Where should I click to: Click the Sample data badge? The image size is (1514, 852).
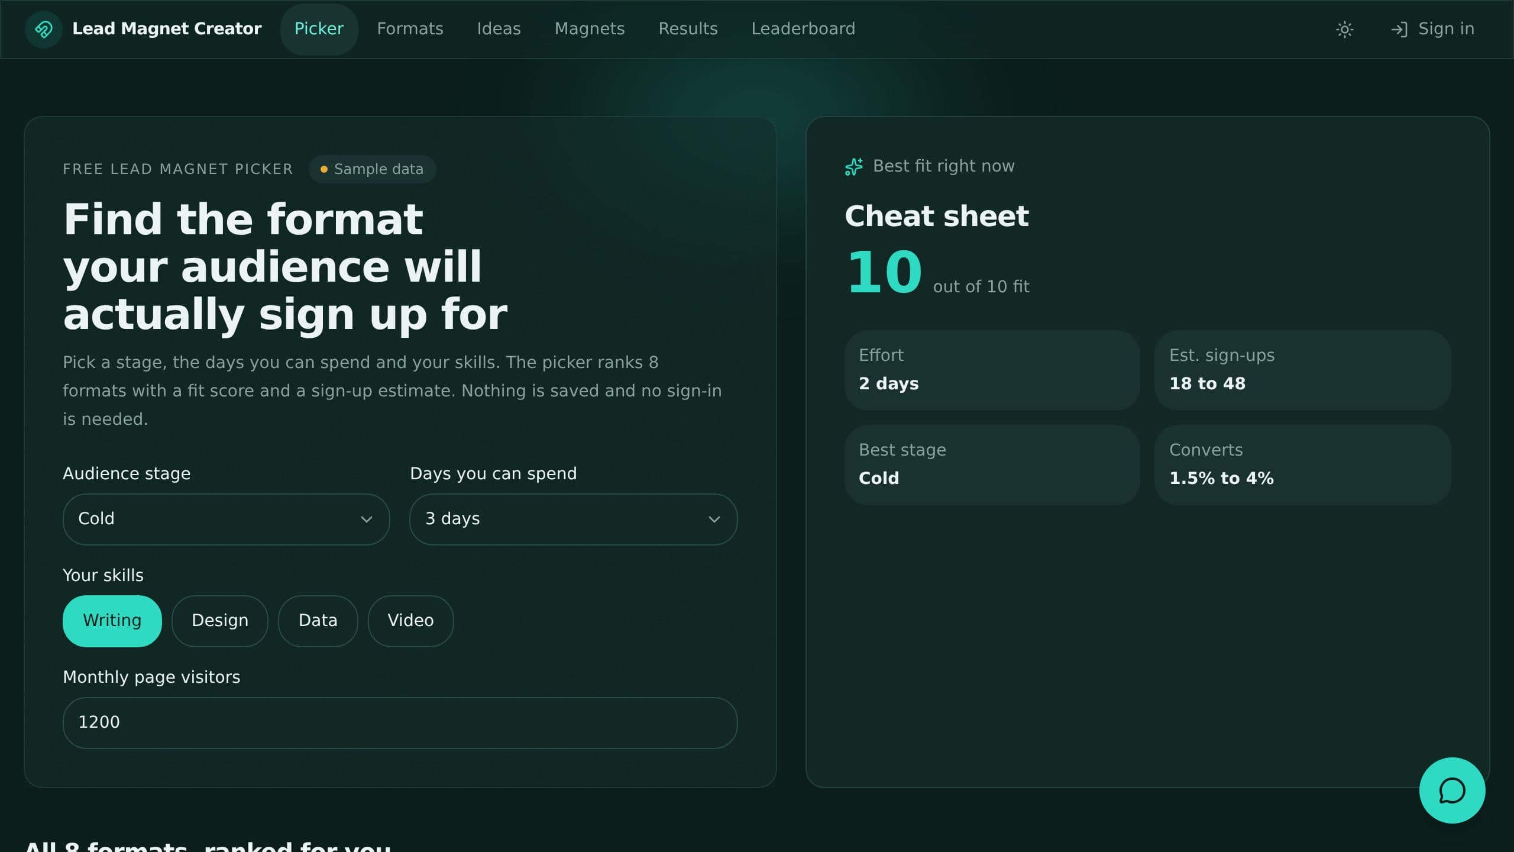(x=372, y=169)
